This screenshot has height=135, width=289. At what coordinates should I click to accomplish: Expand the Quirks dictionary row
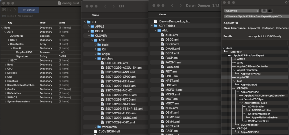click(x=5, y=89)
